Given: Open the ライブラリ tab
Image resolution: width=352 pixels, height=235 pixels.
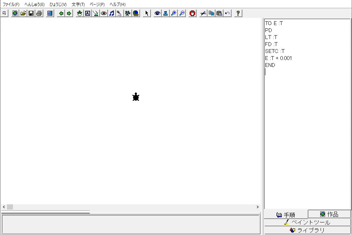Looking at the screenshot, I should [307, 230].
